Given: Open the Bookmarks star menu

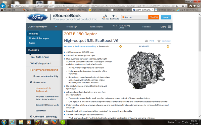Looking at the screenshot, I should (114, 16).
